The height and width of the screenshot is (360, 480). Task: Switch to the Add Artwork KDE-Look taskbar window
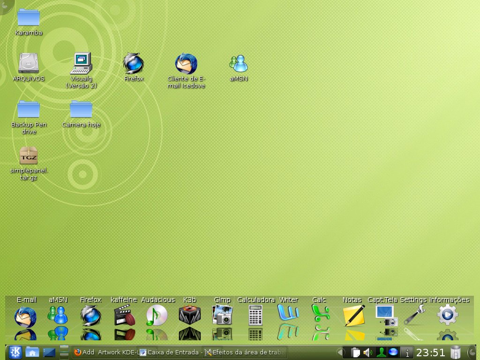(x=105, y=352)
